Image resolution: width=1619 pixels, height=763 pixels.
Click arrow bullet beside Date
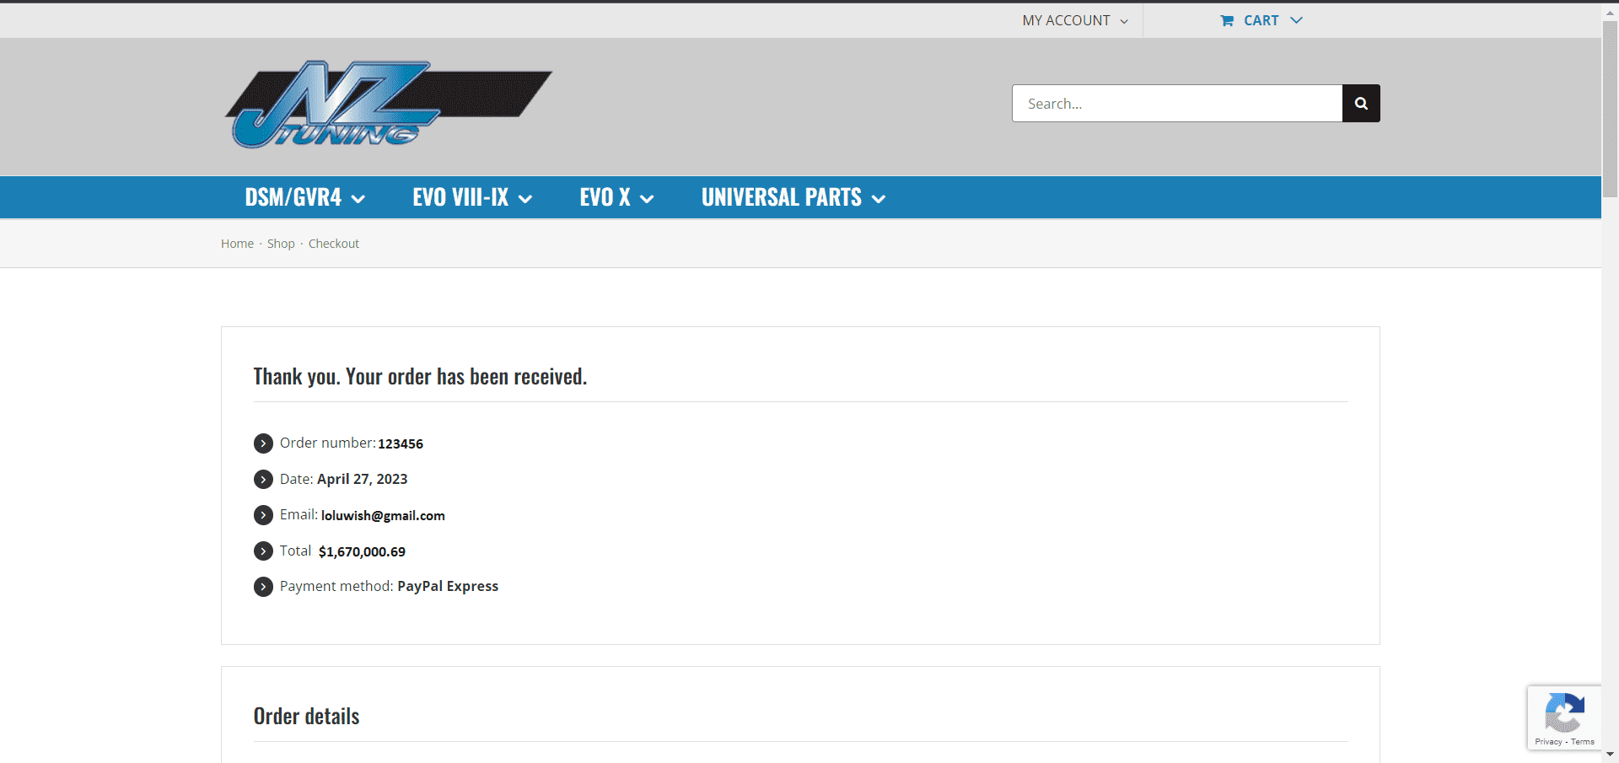[263, 479]
